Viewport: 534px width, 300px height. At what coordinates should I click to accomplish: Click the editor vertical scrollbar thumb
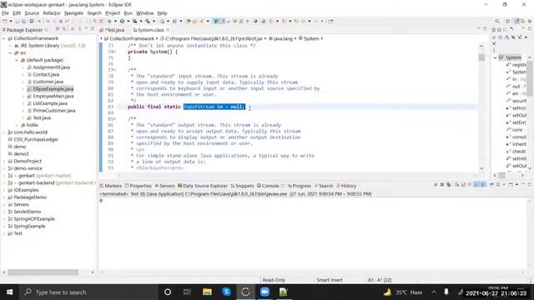tap(481, 57)
